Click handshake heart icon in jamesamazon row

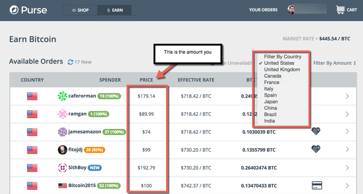pyautogui.click(x=316, y=131)
